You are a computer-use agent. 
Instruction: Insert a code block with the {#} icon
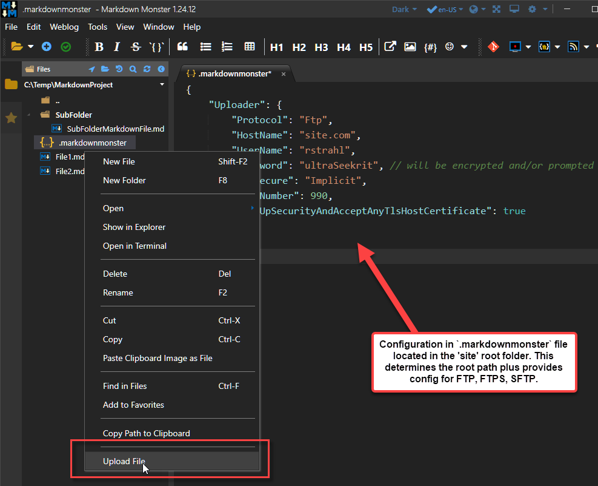[x=430, y=47]
